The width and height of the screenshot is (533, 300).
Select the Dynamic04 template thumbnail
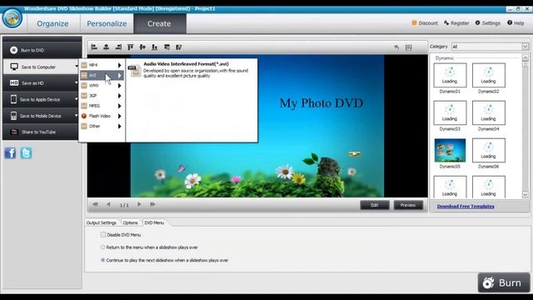[x=489, y=113]
